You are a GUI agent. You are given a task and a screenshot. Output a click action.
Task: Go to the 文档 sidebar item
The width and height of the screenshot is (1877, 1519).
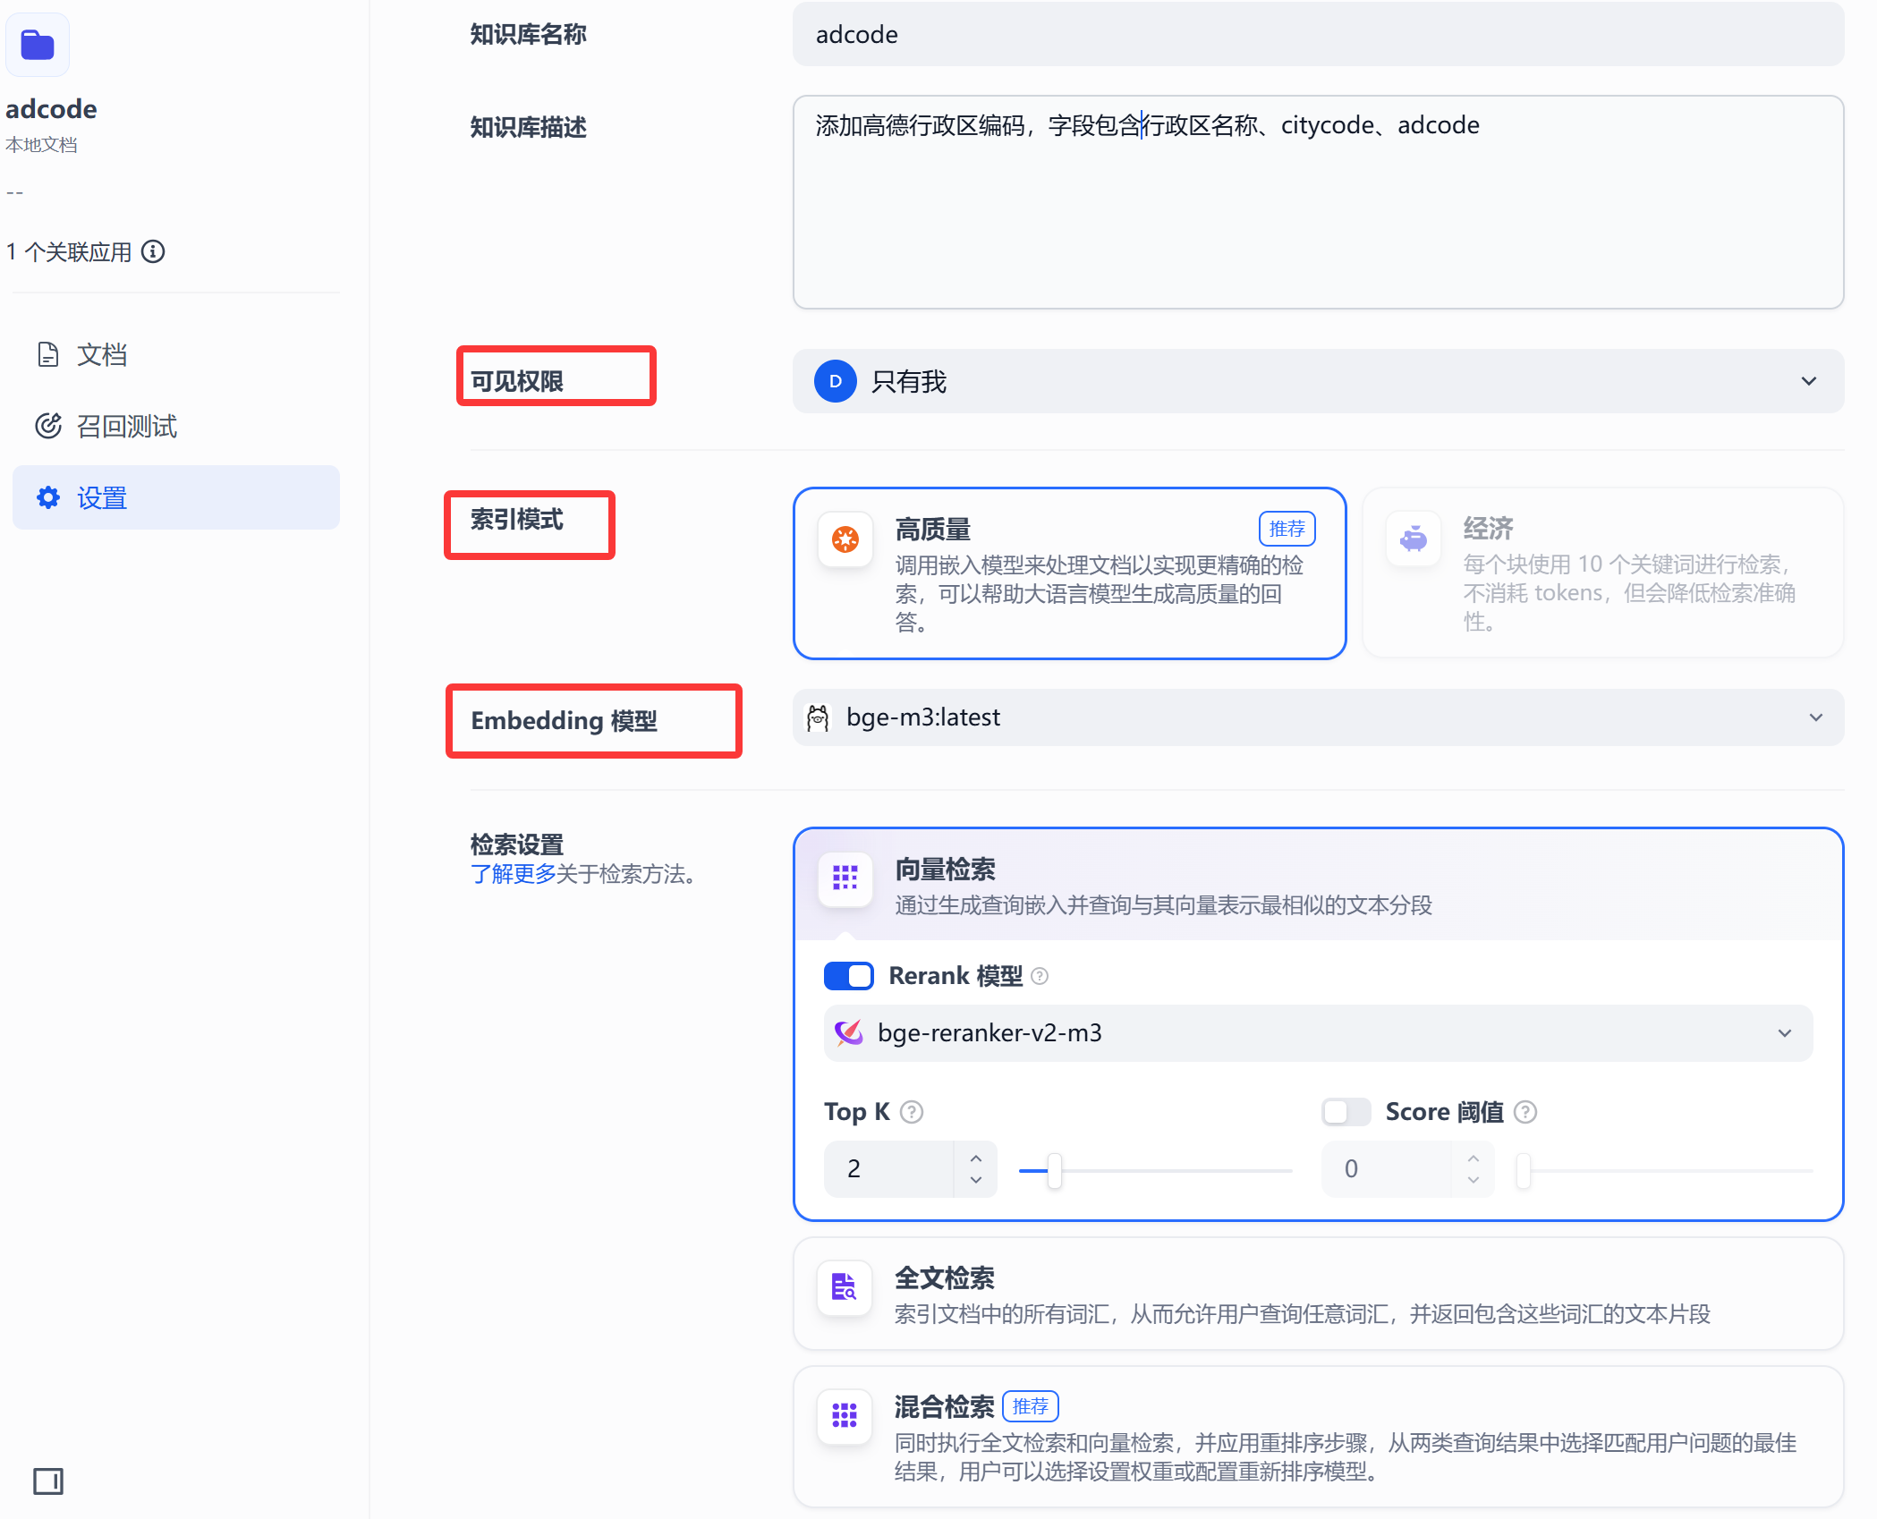click(101, 355)
